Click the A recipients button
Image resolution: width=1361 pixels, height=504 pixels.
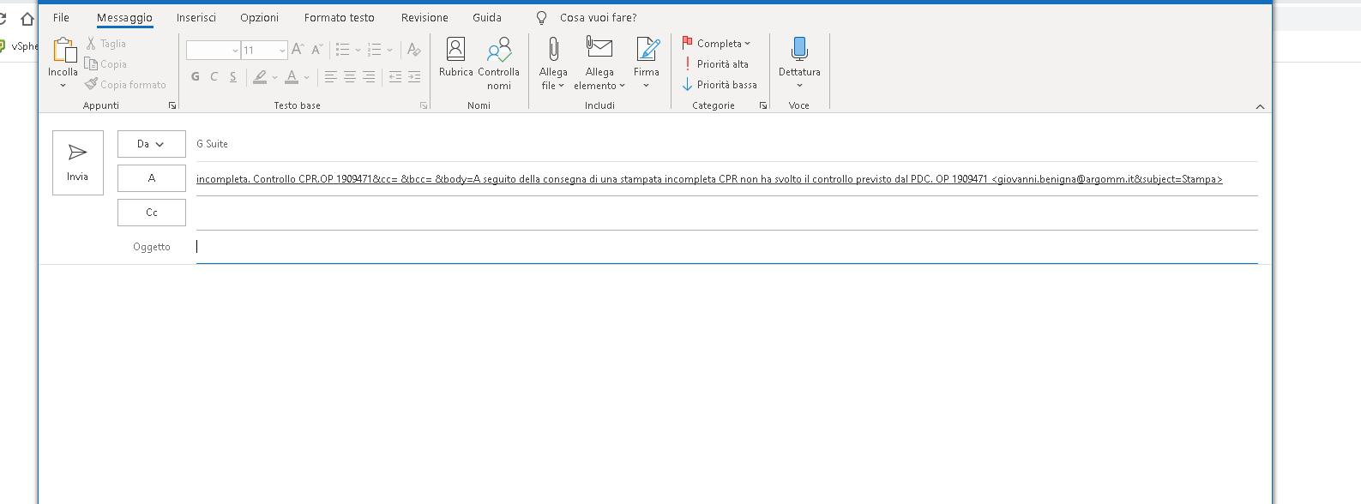tap(152, 178)
